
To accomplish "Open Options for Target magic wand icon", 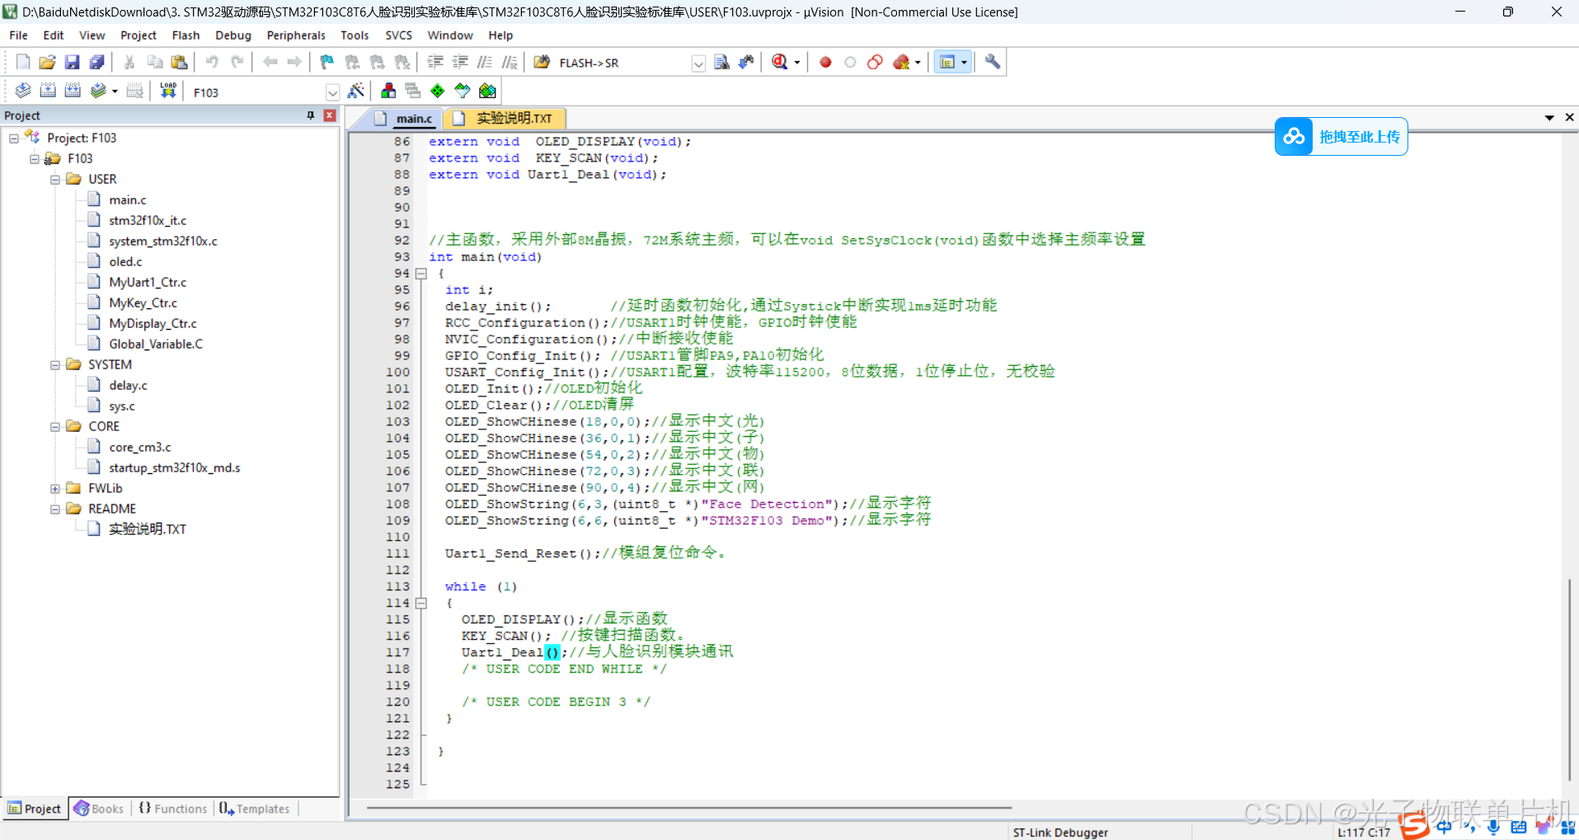I will tap(356, 92).
